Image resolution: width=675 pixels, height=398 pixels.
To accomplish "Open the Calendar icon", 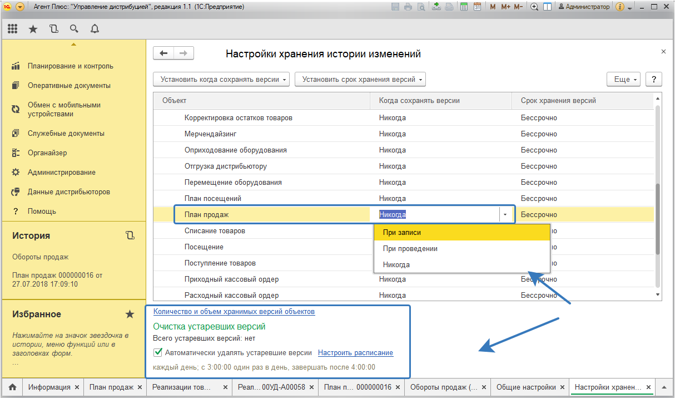I will (477, 7).
